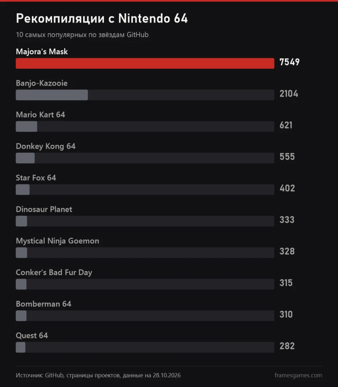Click the star count 621
This screenshot has width=338, height=387.
(286, 125)
